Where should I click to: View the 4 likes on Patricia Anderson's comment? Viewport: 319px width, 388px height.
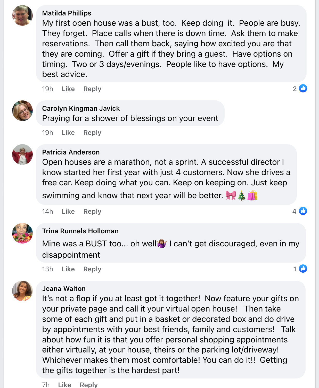300,211
